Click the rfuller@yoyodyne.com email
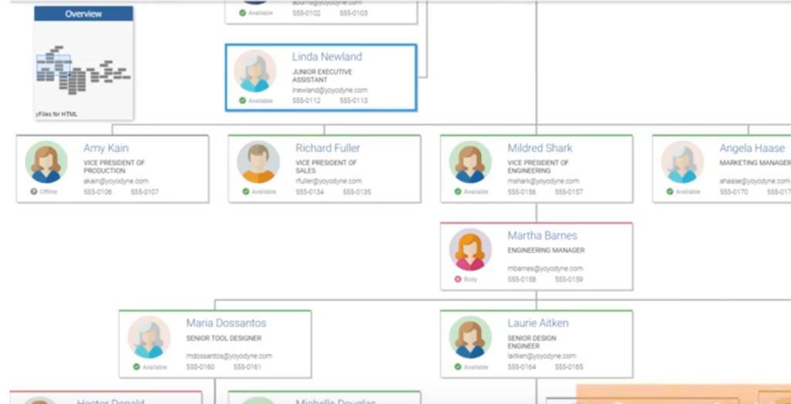Image resolution: width=791 pixels, height=404 pixels. click(x=328, y=181)
